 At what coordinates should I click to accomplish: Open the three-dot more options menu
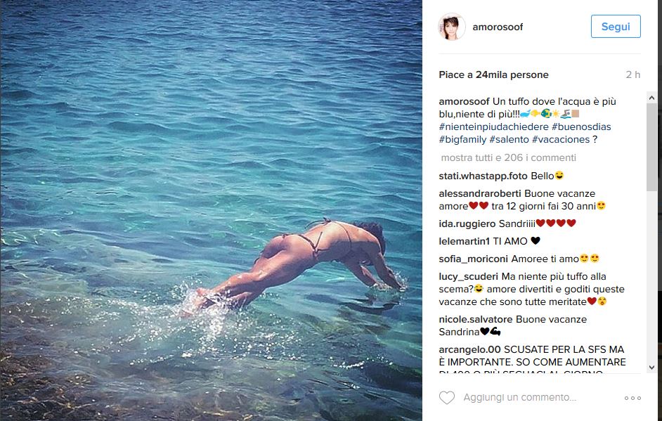(x=632, y=398)
